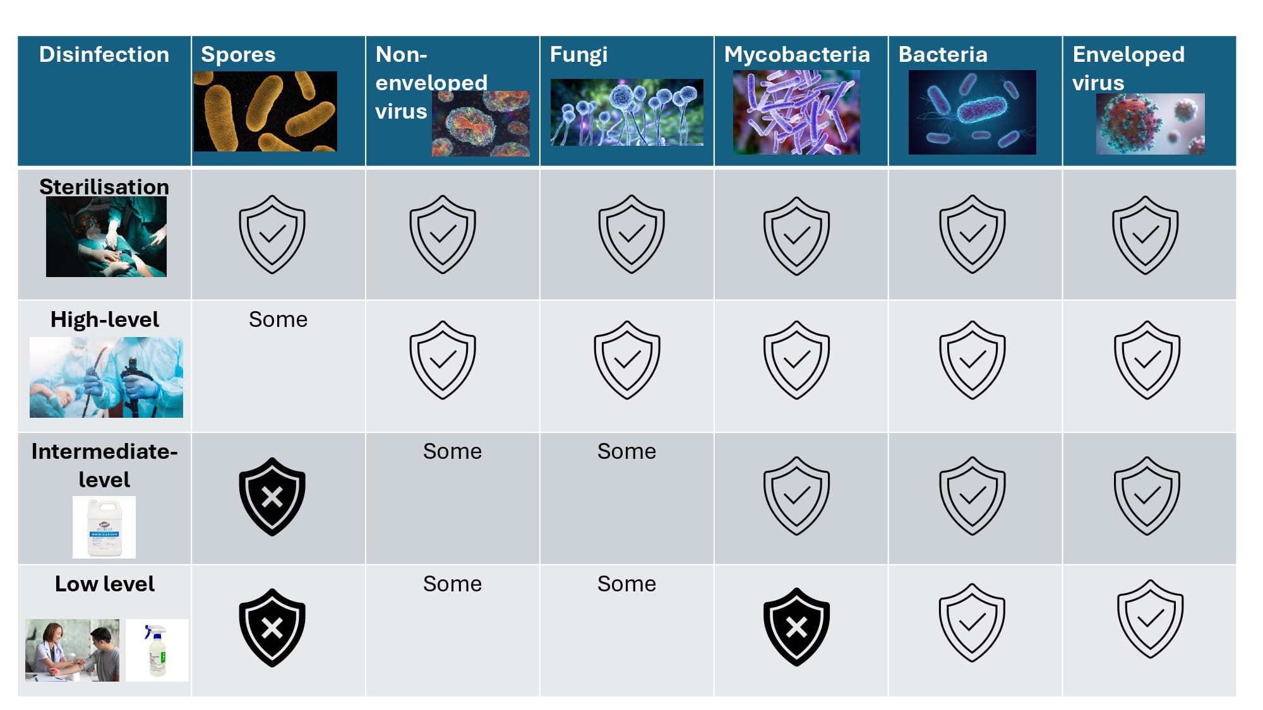Click "Some" text in High-level Spores cell

[x=278, y=319]
